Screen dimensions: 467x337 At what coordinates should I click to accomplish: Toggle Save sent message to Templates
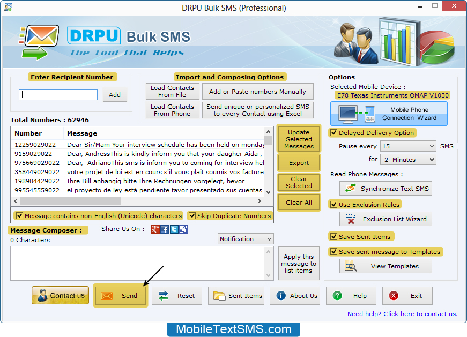(x=334, y=252)
